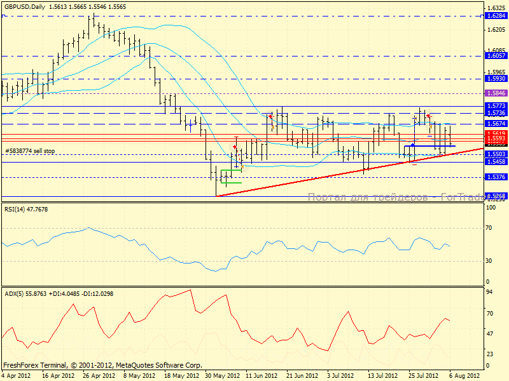Click the 1.5376 price level label

point(495,177)
